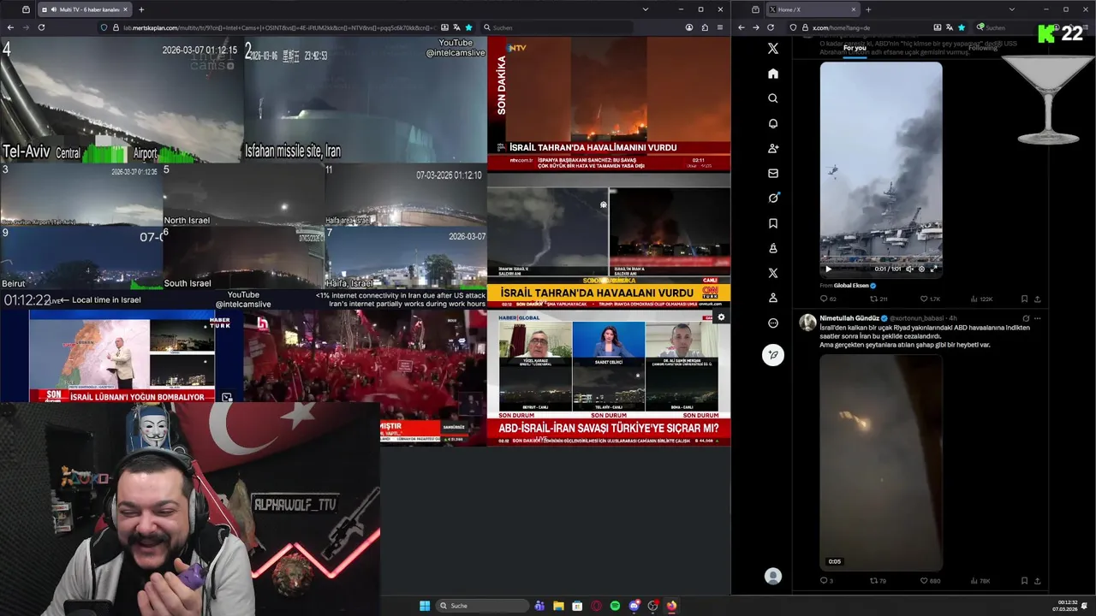The width and height of the screenshot is (1096, 616).
Task: Switch to the Following timeline tab
Action: coord(983,48)
